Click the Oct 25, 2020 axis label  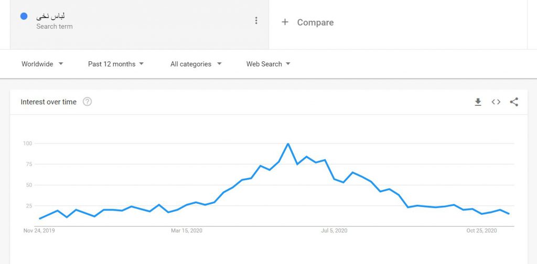click(x=481, y=231)
